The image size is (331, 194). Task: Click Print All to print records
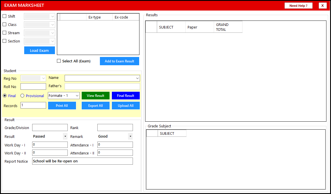62,105
